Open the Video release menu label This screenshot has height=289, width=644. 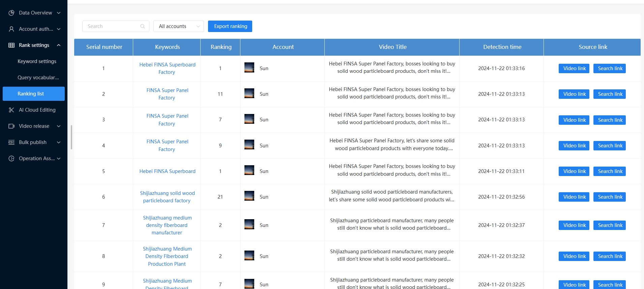click(34, 126)
